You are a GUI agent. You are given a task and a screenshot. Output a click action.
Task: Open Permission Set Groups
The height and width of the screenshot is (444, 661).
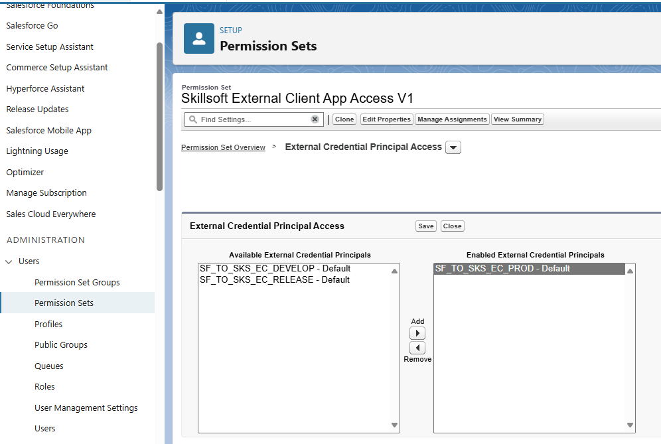click(x=77, y=282)
